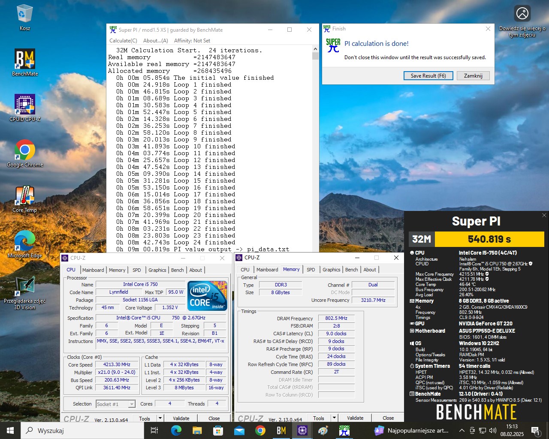Click Close button in left CPU-Z

214,418
